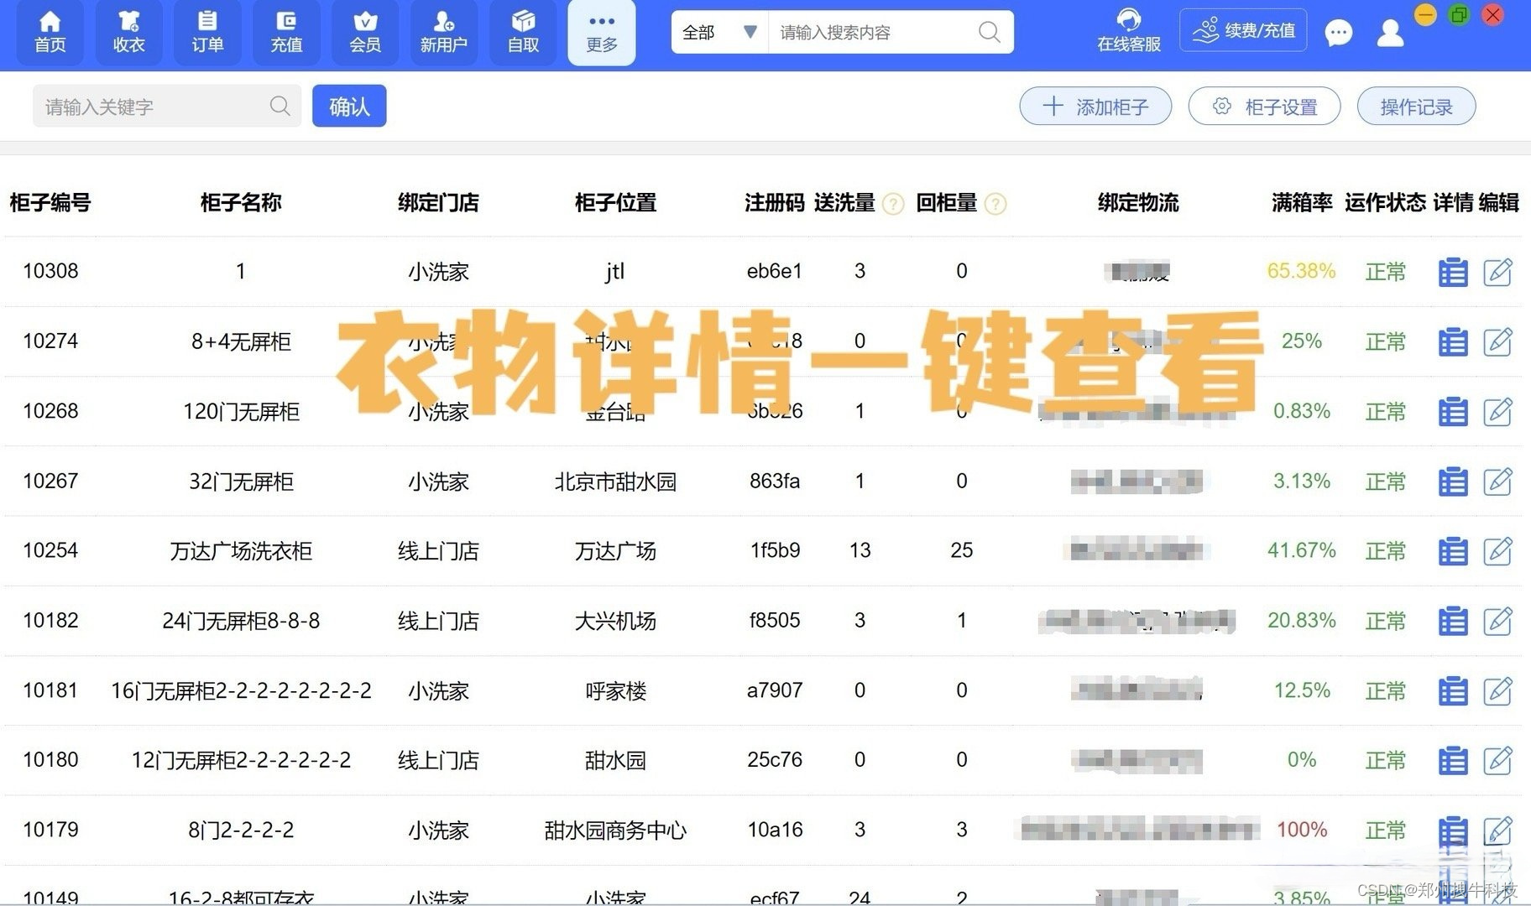Viewport: 1531px width, 906px height.
Task: Open the 首页 home tab
Action: (50, 32)
